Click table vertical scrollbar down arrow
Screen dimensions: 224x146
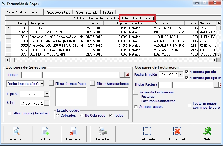[x=218, y=56]
